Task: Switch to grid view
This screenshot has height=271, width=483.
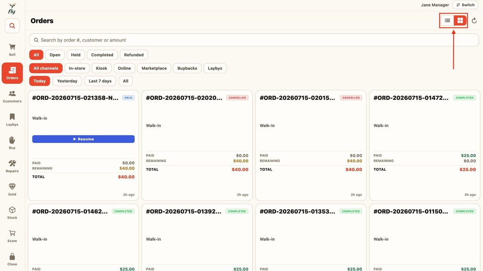Action: 460,20
